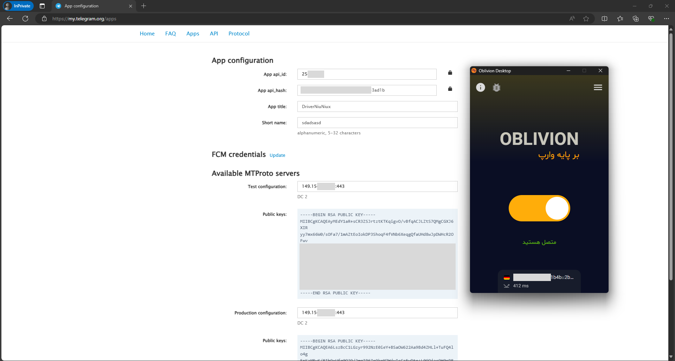The height and width of the screenshot is (361, 675).
Task: Click the alphanumeric, 5-32 characters hint
Action: point(329,133)
